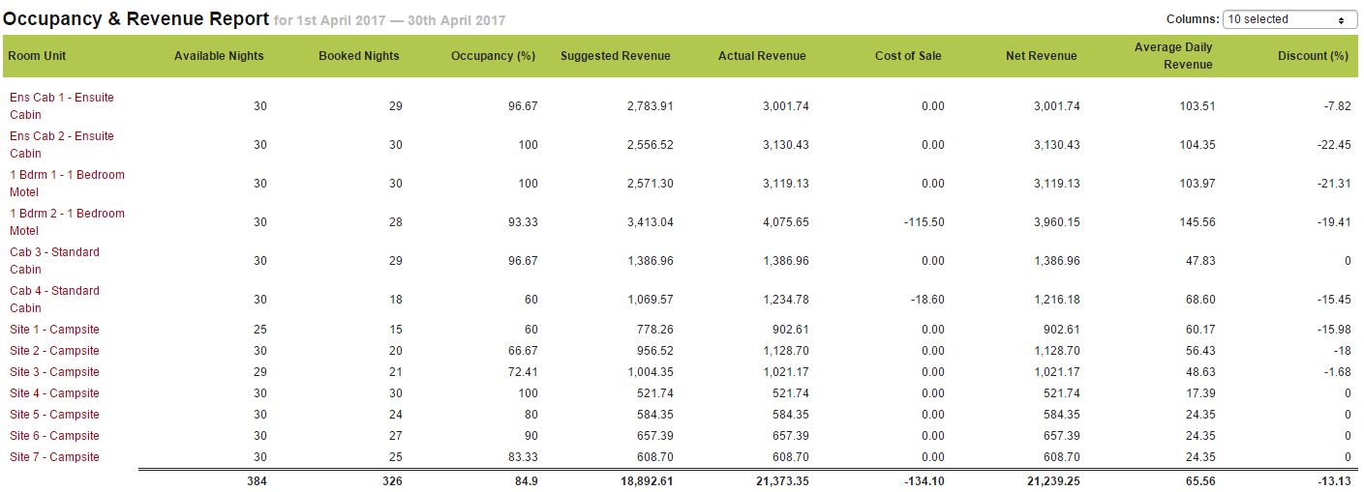Image resolution: width=1364 pixels, height=492 pixels.
Task: Select the 72.41 occupancy cell
Action: click(524, 372)
